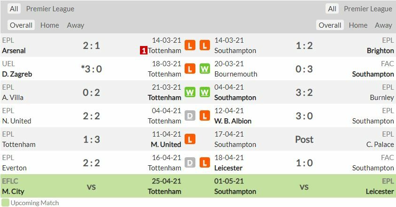Image resolution: width=396 pixels, height=207 pixels.
Task: Select the right-side All competitions tab
Action: [332, 9]
